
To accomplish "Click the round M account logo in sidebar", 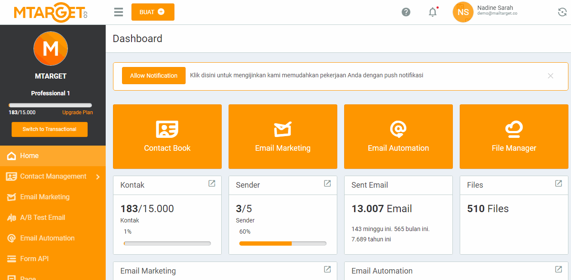I will 51,49.
